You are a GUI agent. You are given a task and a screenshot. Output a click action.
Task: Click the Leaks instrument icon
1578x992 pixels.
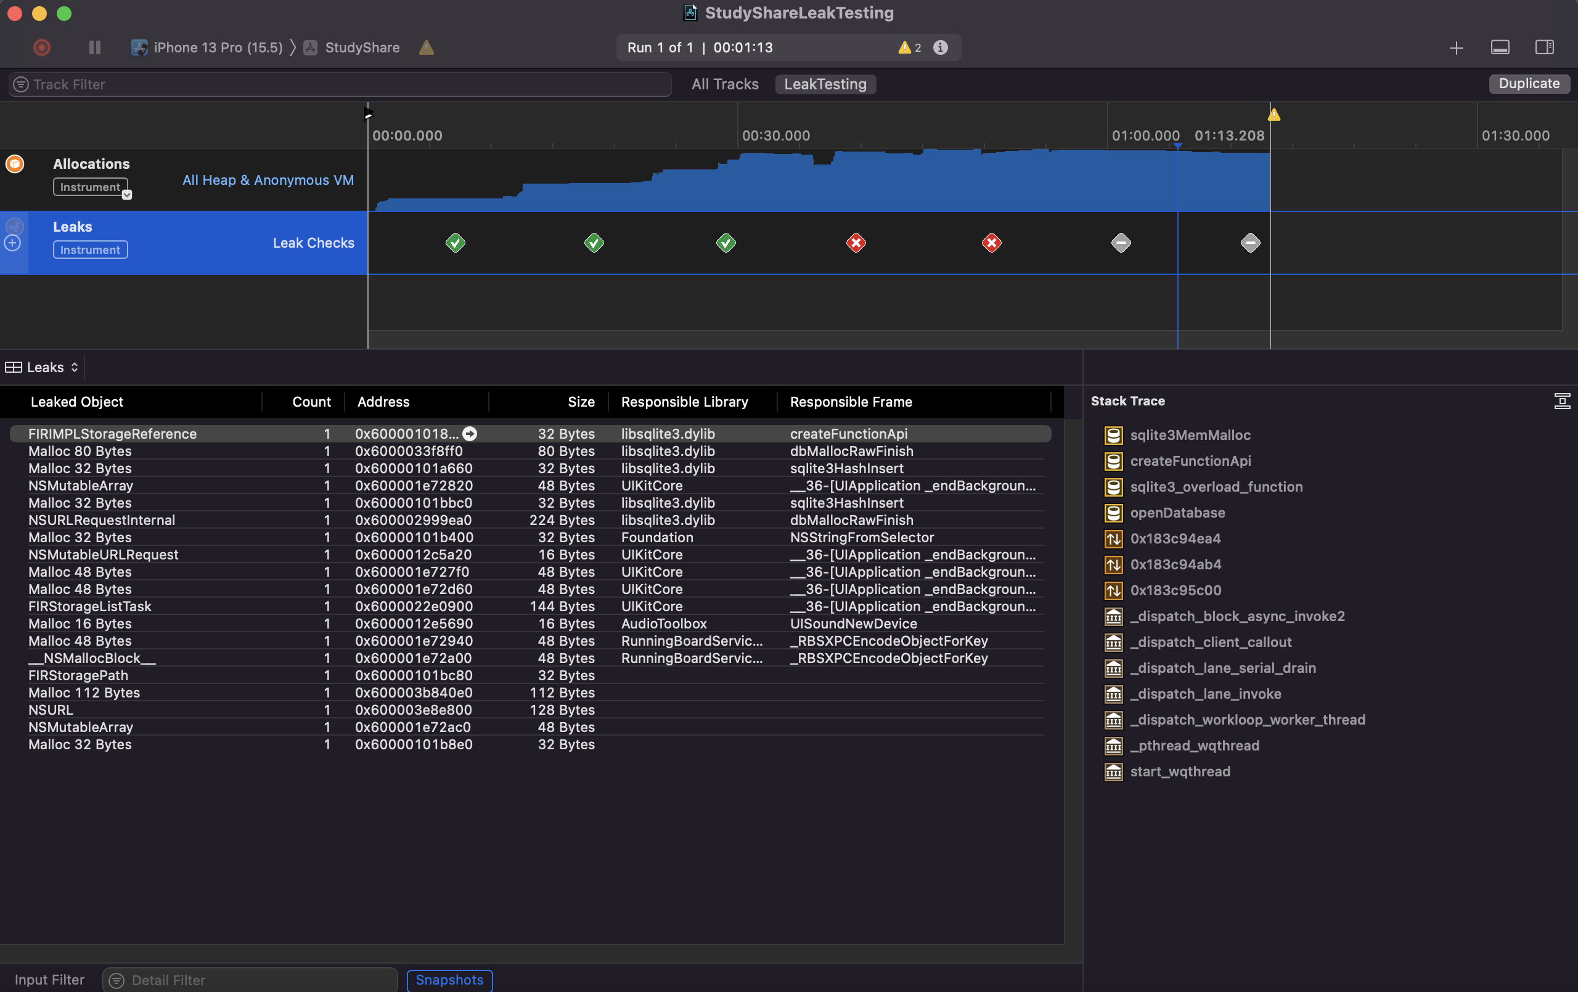(14, 226)
